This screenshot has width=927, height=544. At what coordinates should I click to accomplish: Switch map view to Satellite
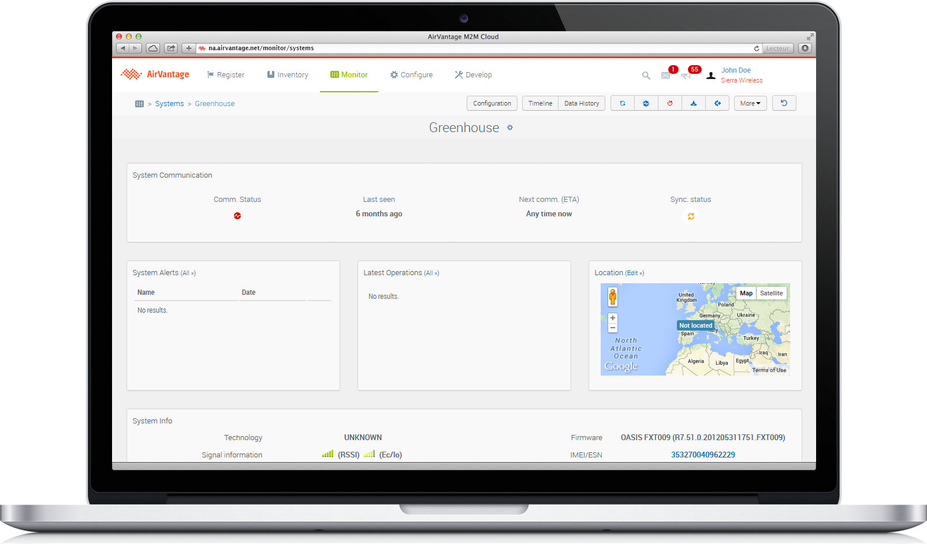click(771, 293)
